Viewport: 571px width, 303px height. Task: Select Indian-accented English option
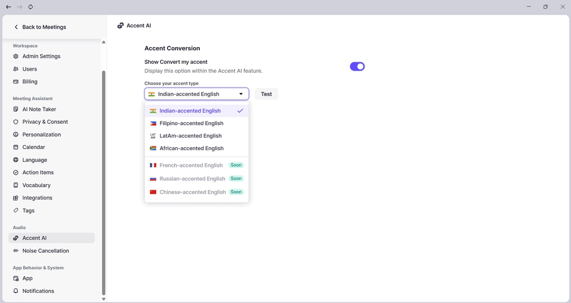[196, 111]
